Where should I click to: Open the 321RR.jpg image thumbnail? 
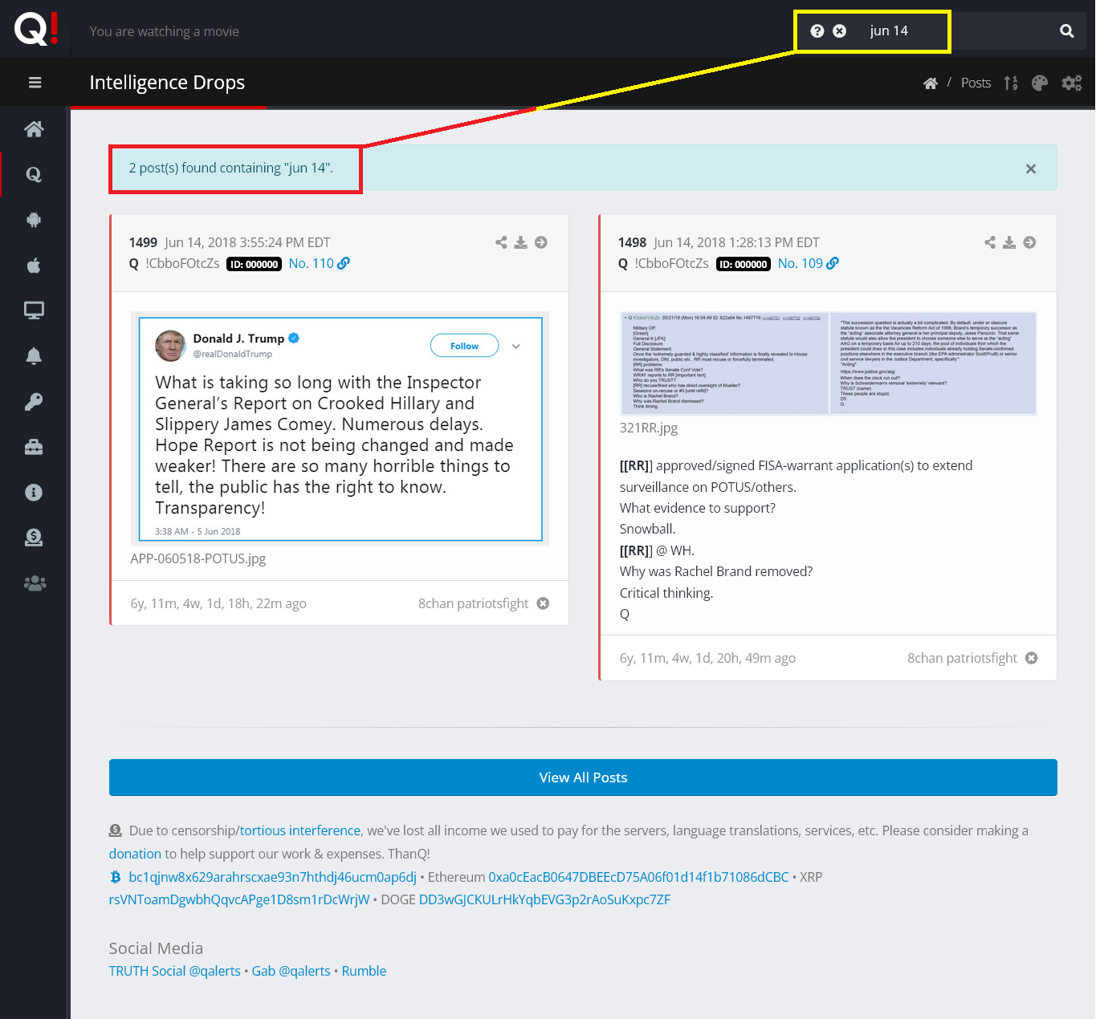(x=829, y=363)
